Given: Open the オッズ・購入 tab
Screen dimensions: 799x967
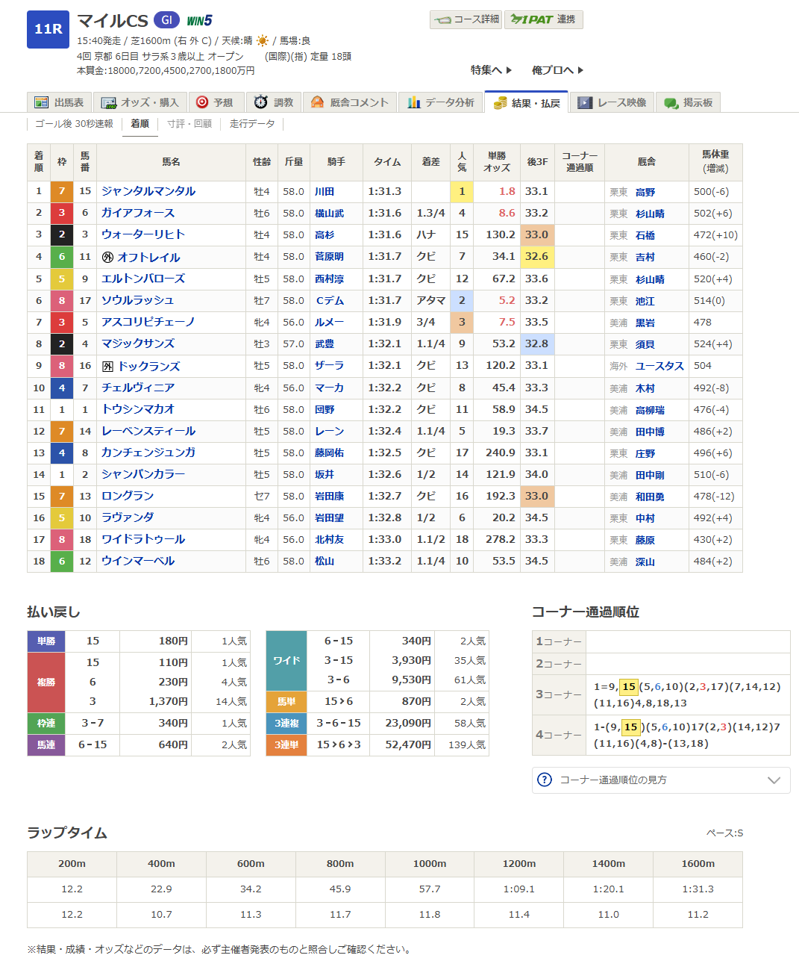Looking at the screenshot, I should coord(140,102).
